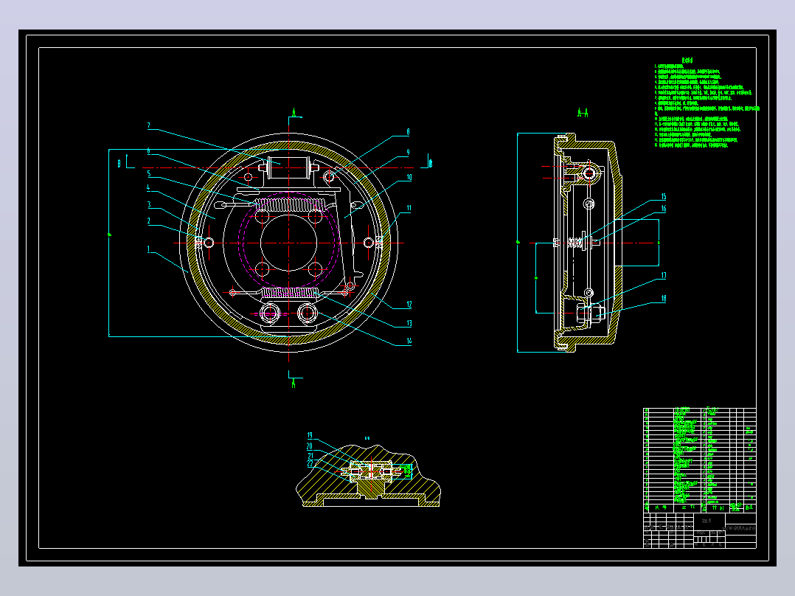Select callout number 20 on detail view

310,446
